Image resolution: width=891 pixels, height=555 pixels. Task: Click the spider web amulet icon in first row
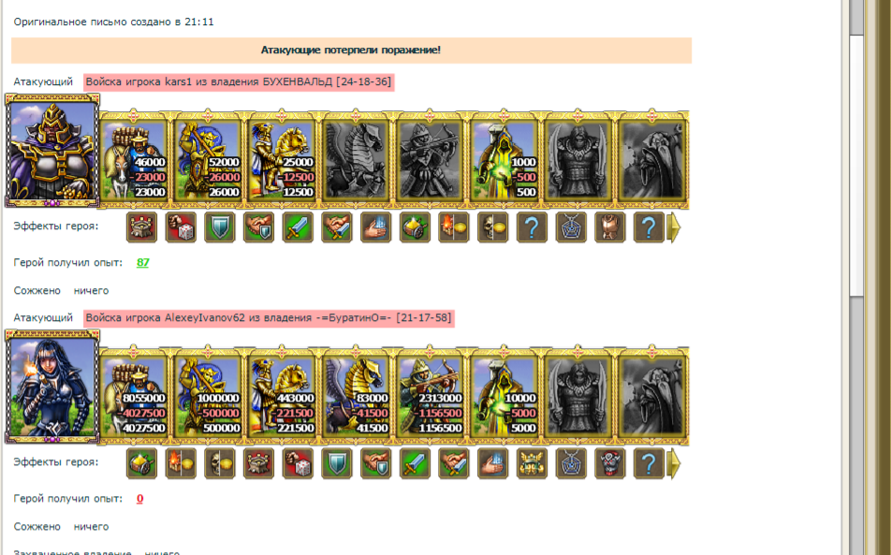(571, 227)
